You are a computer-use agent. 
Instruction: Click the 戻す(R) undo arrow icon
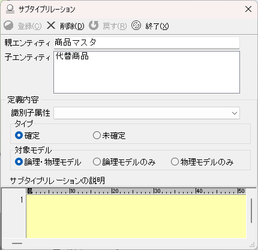[x=94, y=25]
